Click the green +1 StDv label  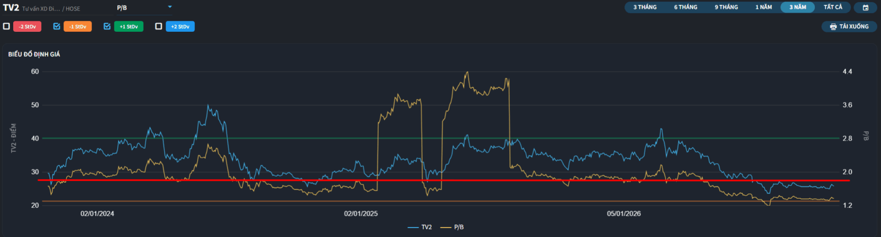point(129,26)
